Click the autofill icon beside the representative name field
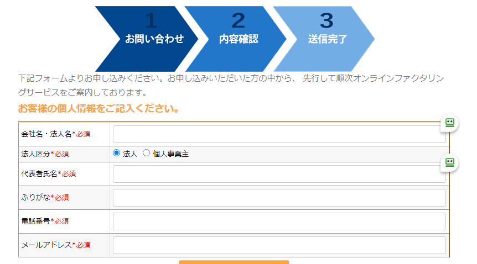This screenshot has width=477, height=264. [x=449, y=162]
